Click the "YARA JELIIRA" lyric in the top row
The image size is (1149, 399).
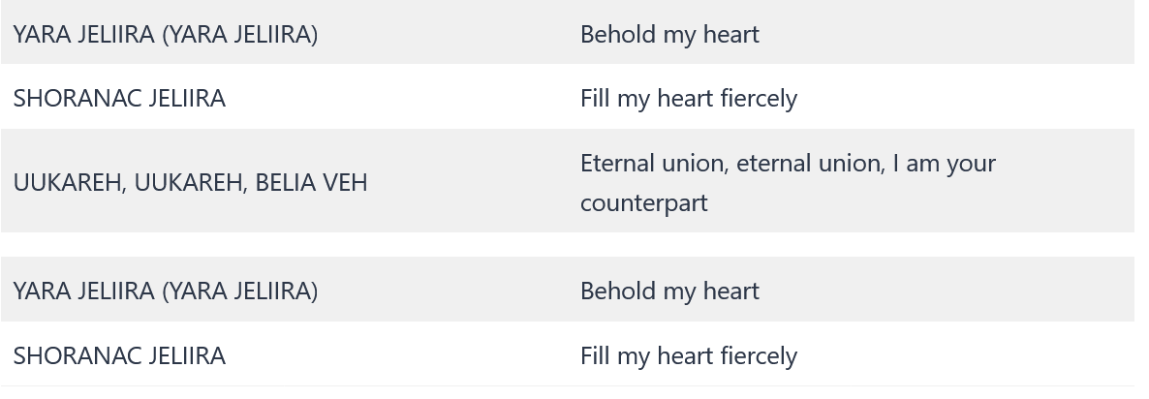click(84, 34)
